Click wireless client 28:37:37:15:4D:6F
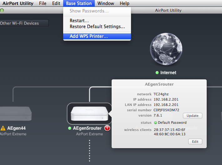Viewport: 222px width, 165px height. 169,130
